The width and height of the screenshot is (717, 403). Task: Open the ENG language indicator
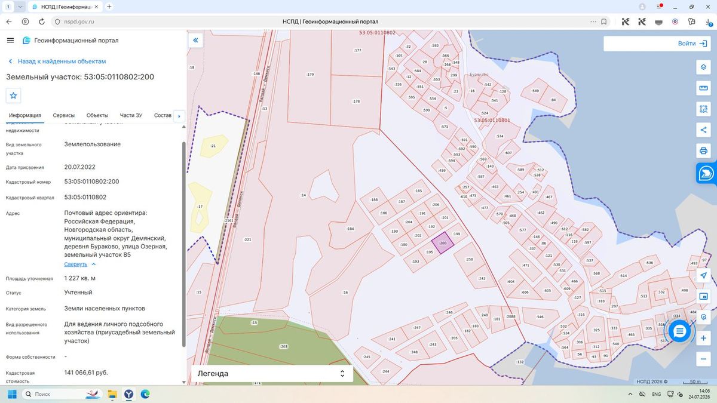point(656,394)
